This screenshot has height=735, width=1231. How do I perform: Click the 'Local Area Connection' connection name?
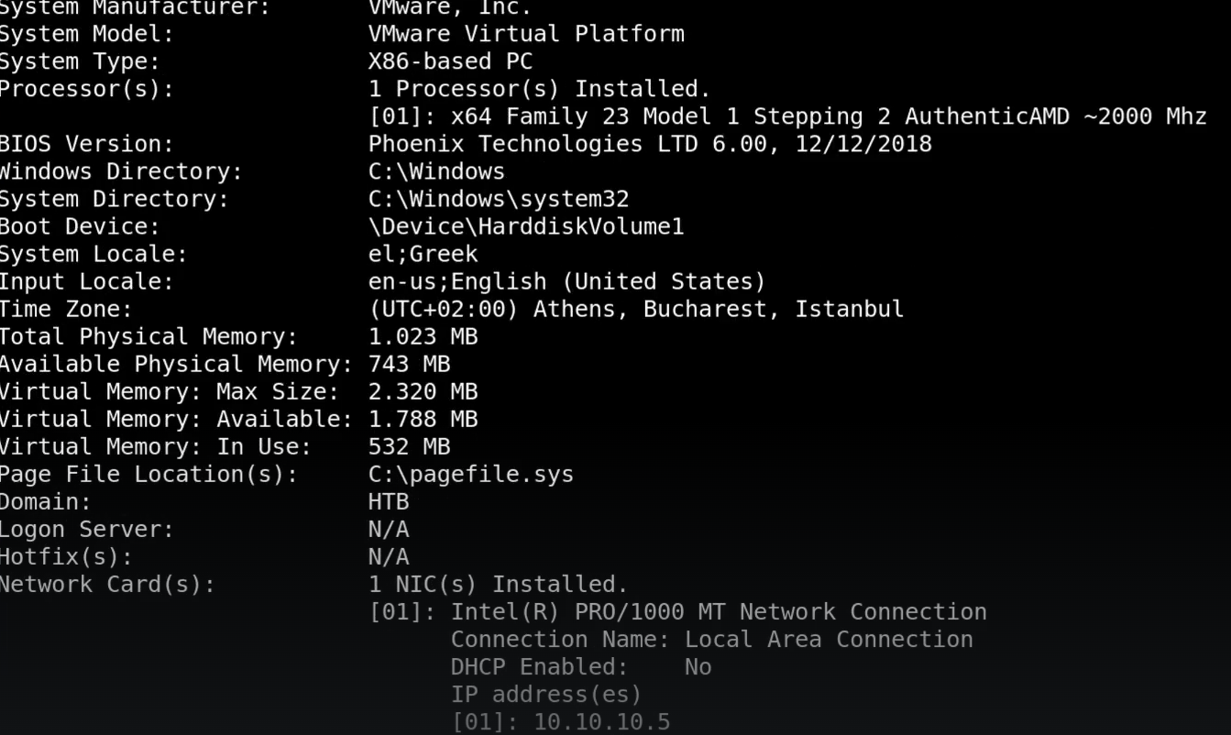829,640
